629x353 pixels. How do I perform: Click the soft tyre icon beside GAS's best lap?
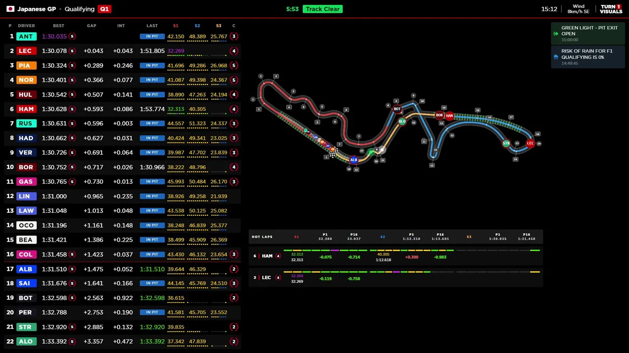tap(72, 181)
